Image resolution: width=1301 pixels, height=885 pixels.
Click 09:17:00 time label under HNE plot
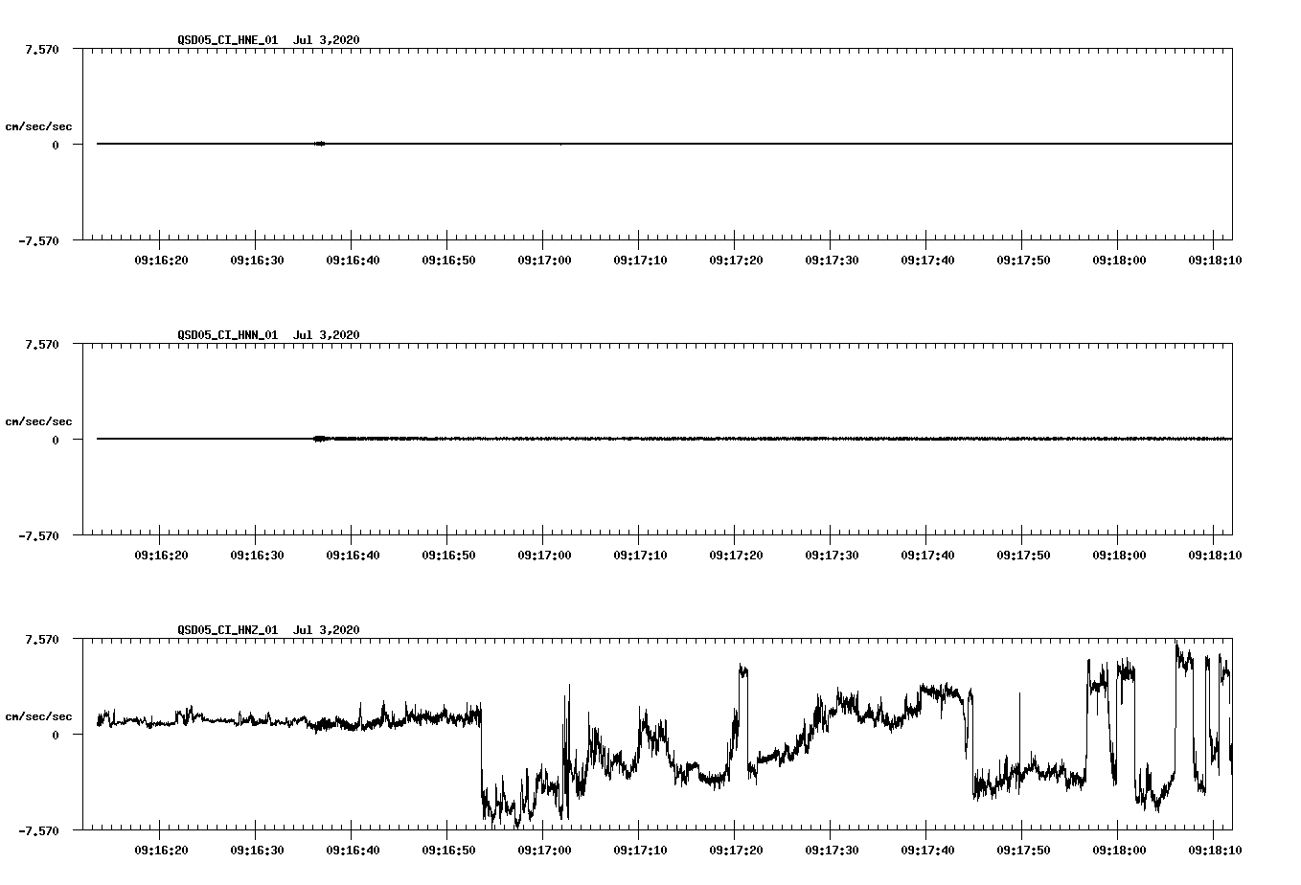click(x=544, y=260)
